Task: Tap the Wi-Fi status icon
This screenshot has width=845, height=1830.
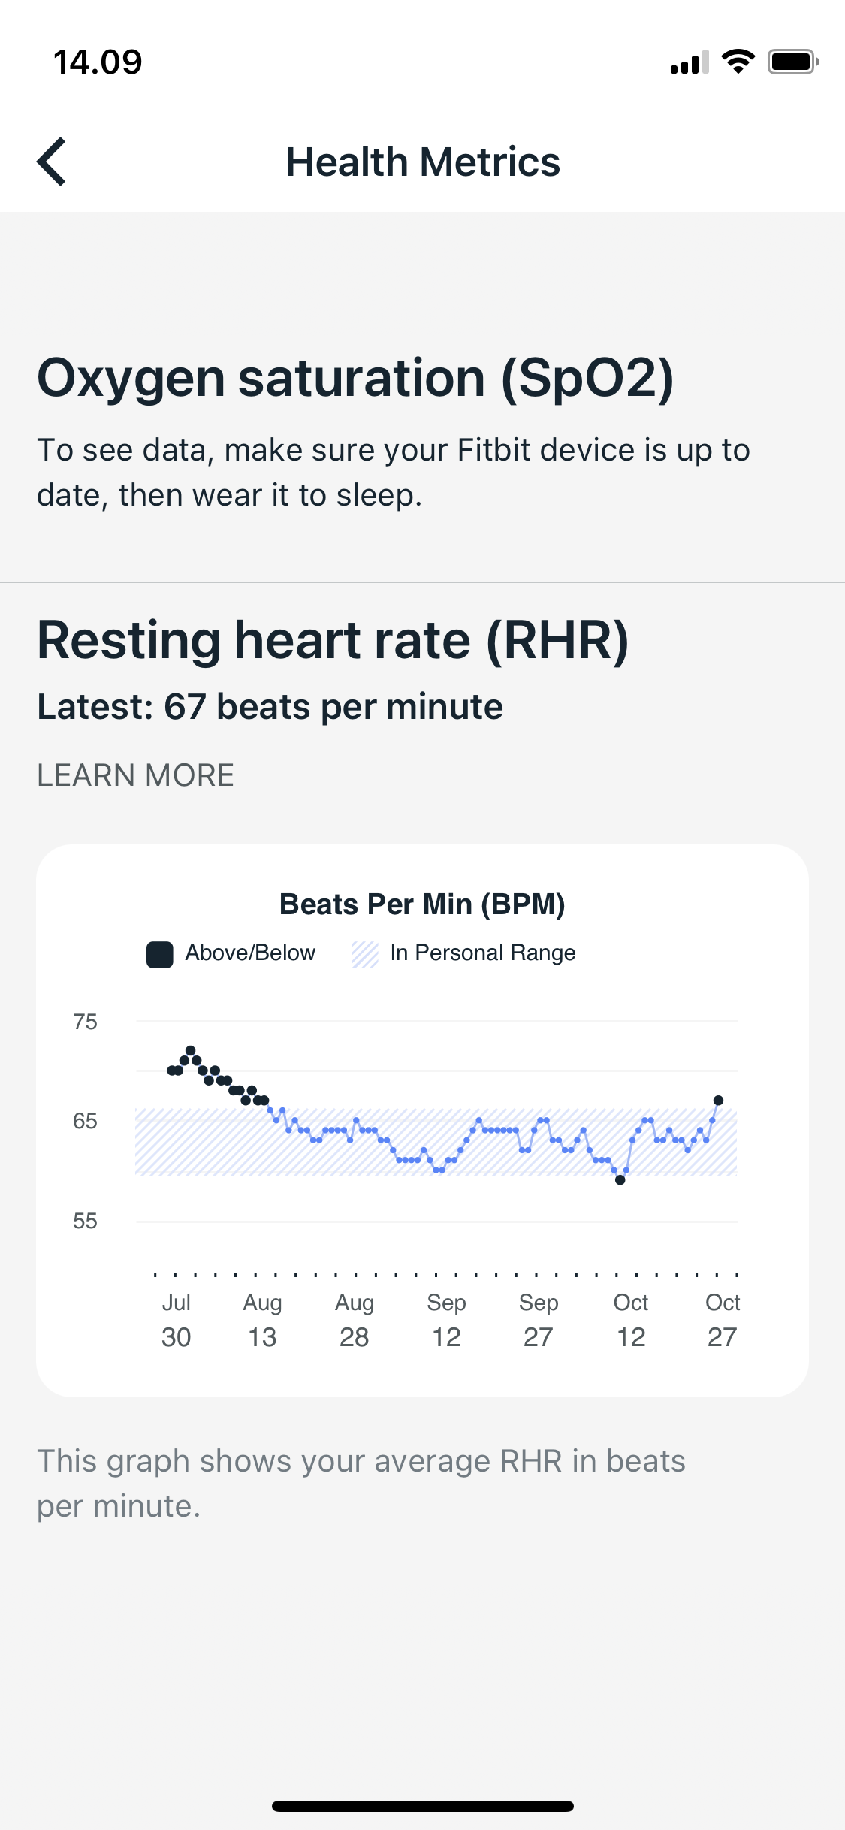Action: (x=738, y=62)
